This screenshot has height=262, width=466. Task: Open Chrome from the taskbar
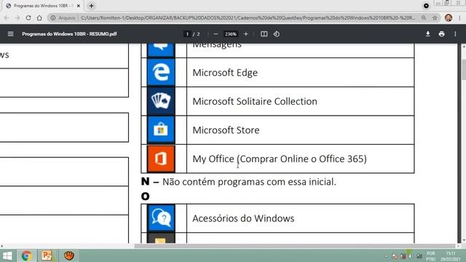point(26,255)
